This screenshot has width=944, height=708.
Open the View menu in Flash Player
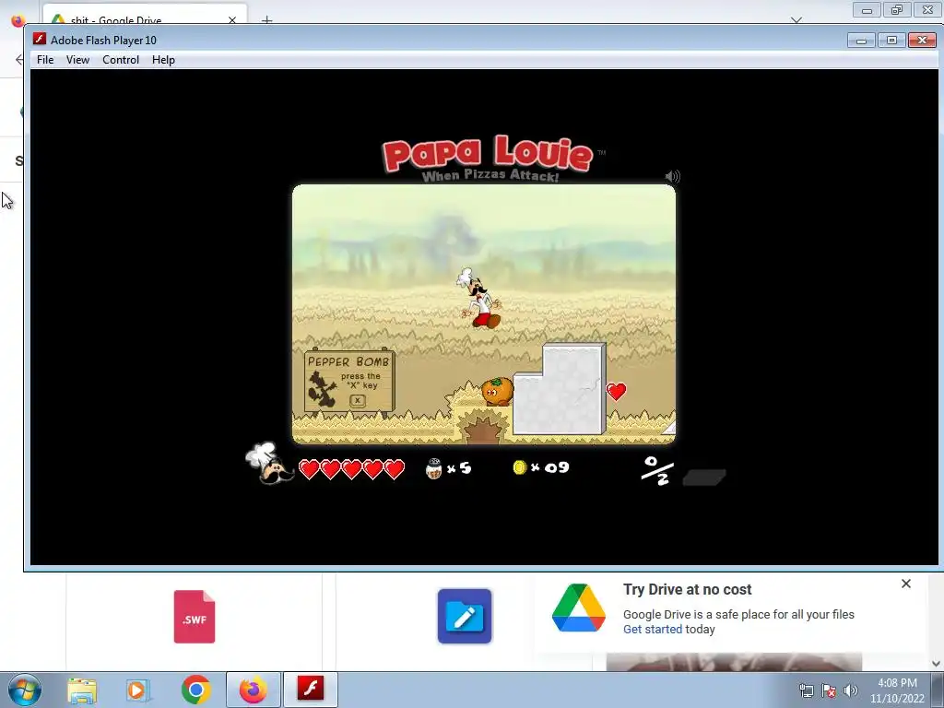pyautogui.click(x=77, y=60)
